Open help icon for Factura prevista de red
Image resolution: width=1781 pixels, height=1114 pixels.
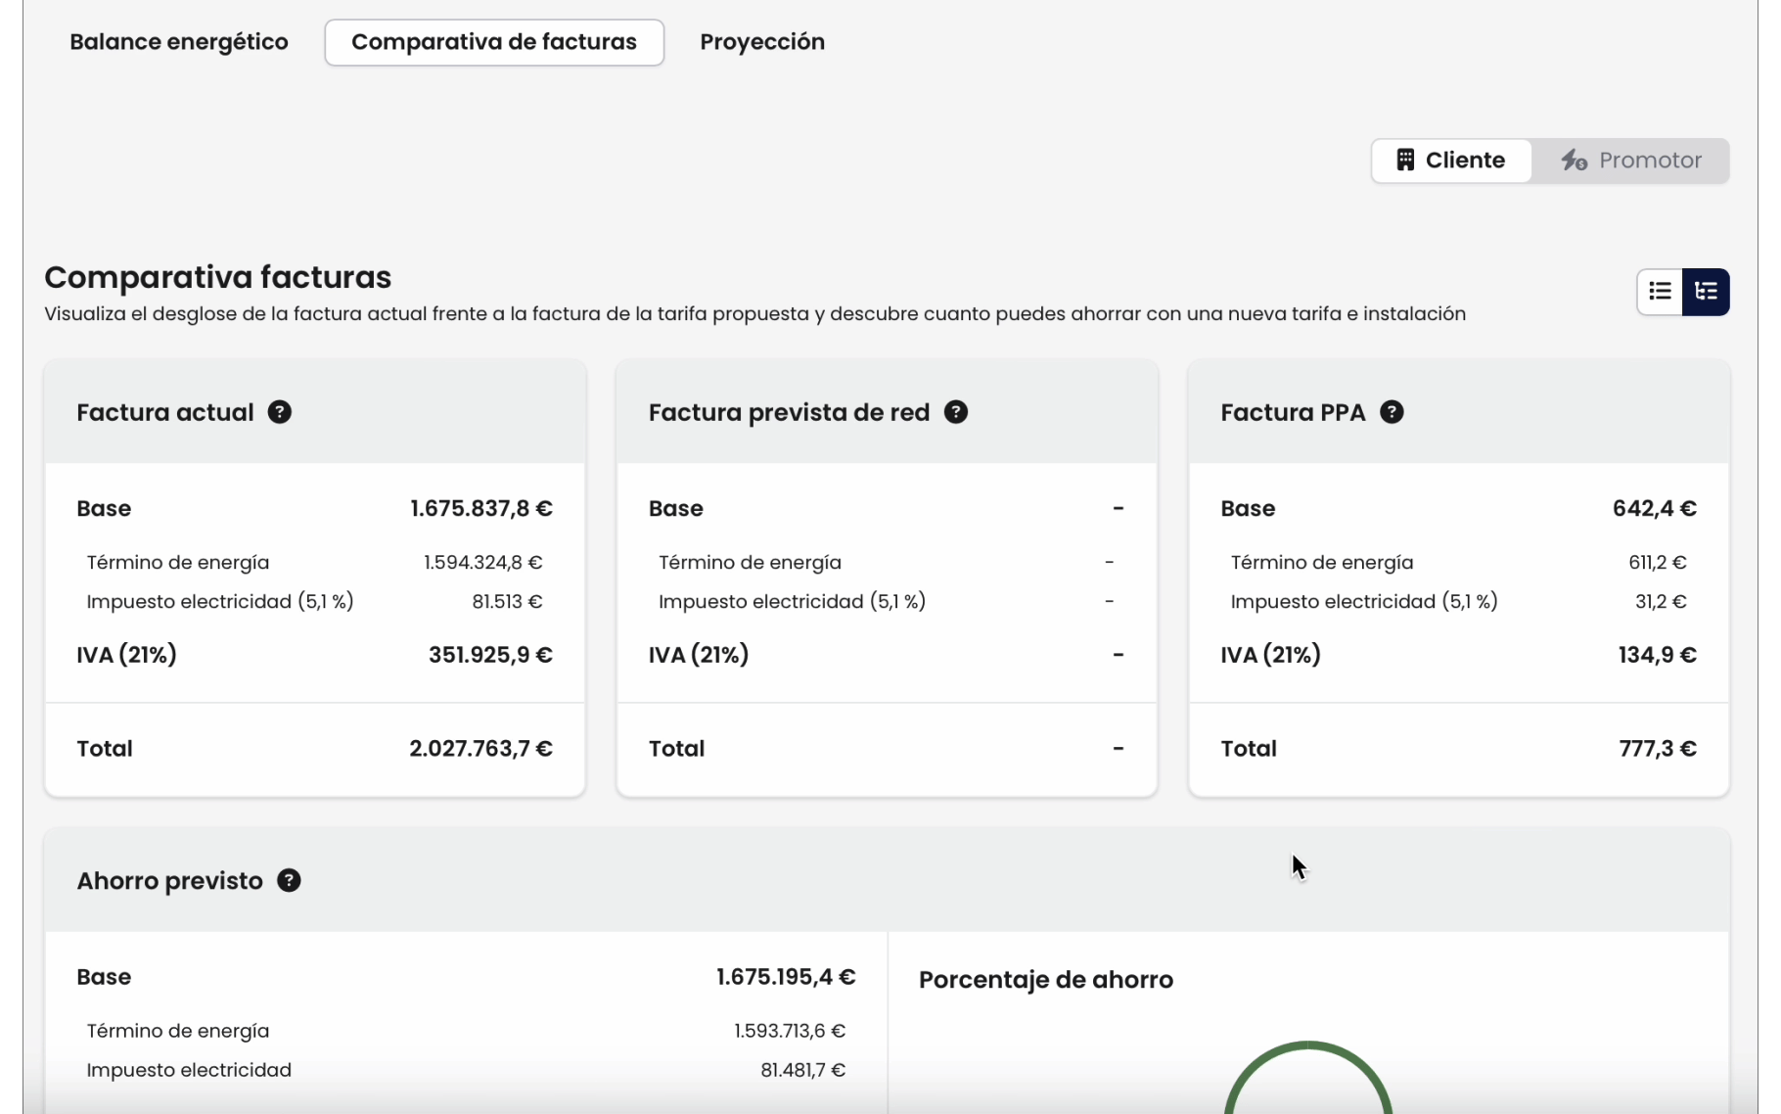(x=956, y=412)
